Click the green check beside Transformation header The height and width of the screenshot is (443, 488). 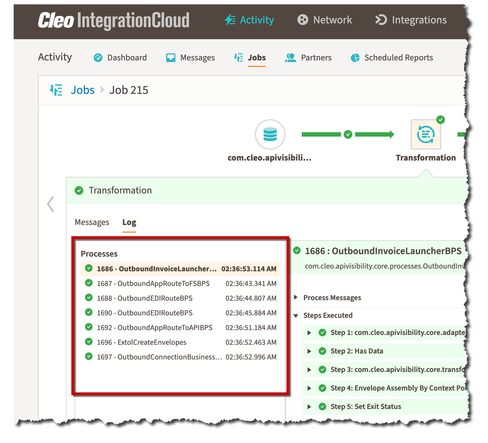click(79, 190)
